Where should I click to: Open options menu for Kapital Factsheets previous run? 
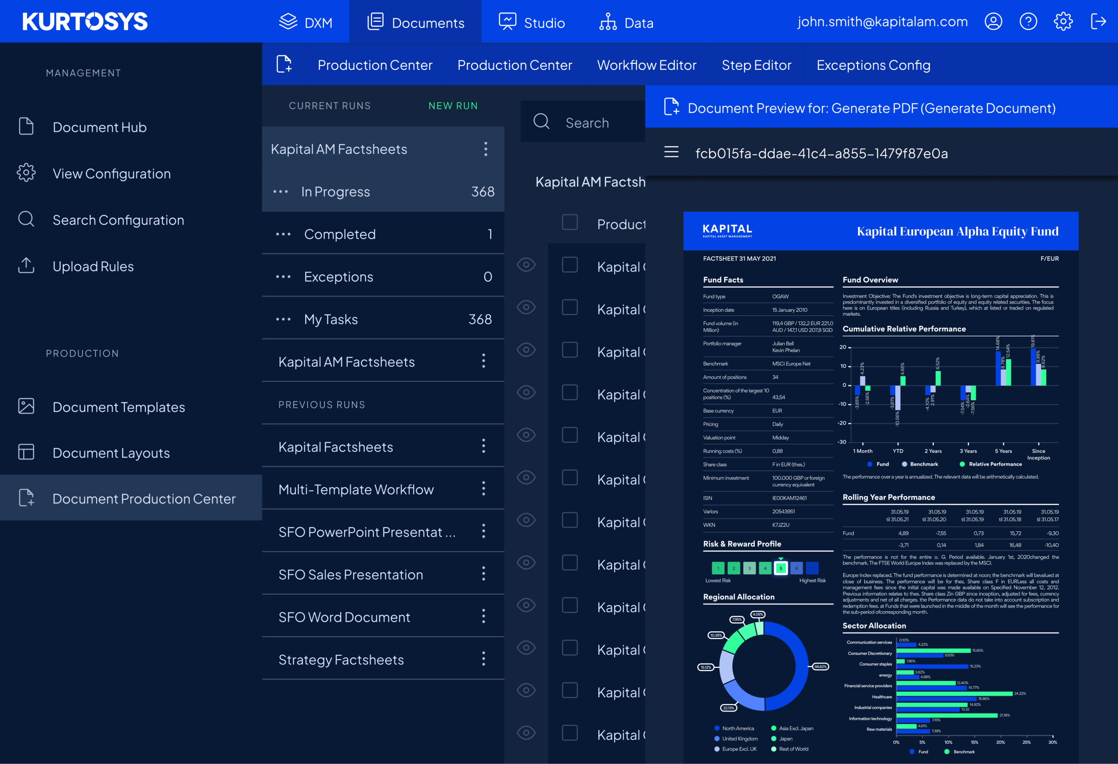(483, 446)
